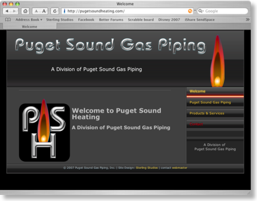This screenshot has width=257, height=201.
Task: Open the bookmarks book icon
Action: pos(8,19)
